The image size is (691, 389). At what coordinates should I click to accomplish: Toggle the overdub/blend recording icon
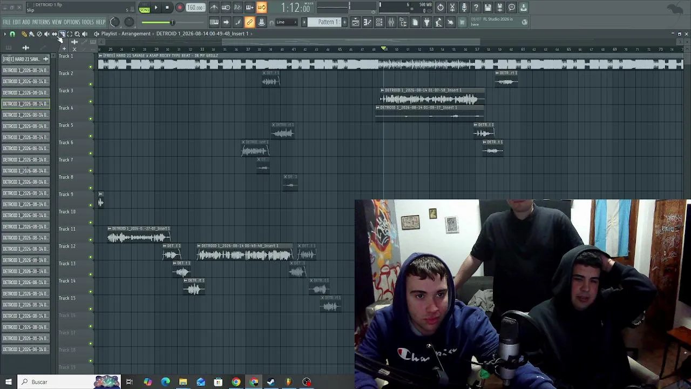250,8
